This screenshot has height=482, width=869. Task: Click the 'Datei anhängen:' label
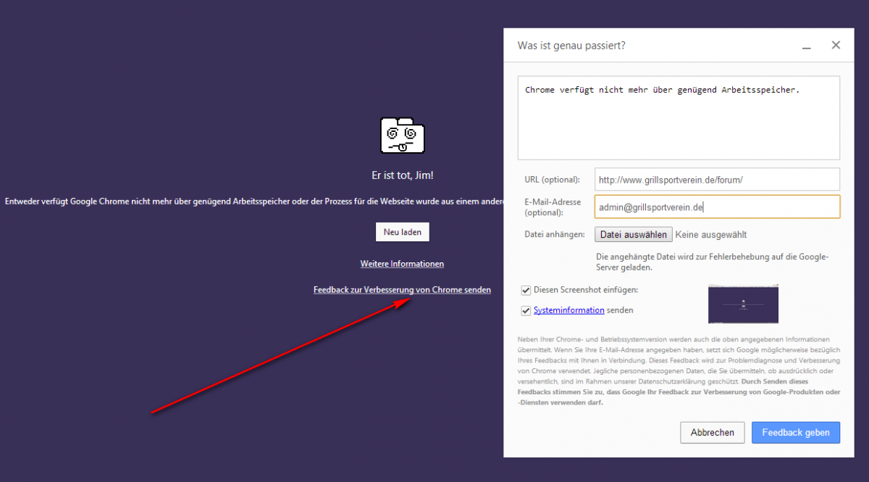pyautogui.click(x=555, y=235)
